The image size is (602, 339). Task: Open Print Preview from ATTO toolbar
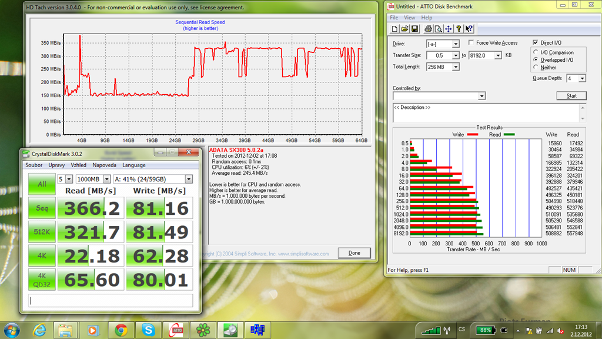(438, 29)
